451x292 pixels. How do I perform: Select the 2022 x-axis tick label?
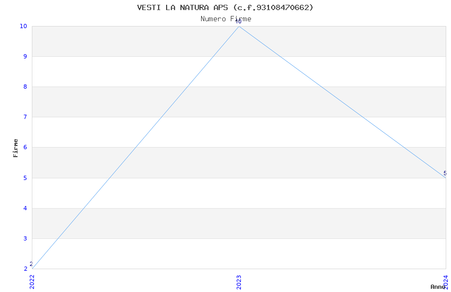[32, 282]
